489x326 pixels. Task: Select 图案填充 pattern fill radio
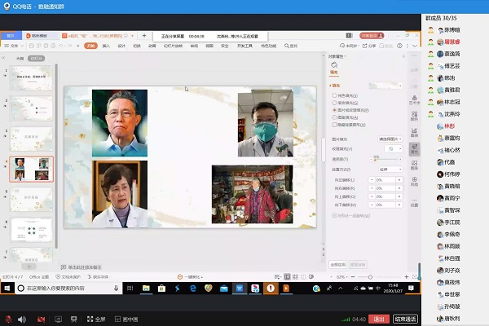click(x=334, y=117)
